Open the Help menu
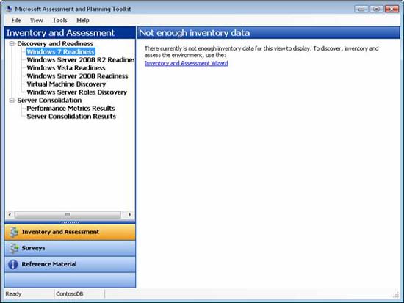The width and height of the screenshot is (404, 303). (83, 21)
